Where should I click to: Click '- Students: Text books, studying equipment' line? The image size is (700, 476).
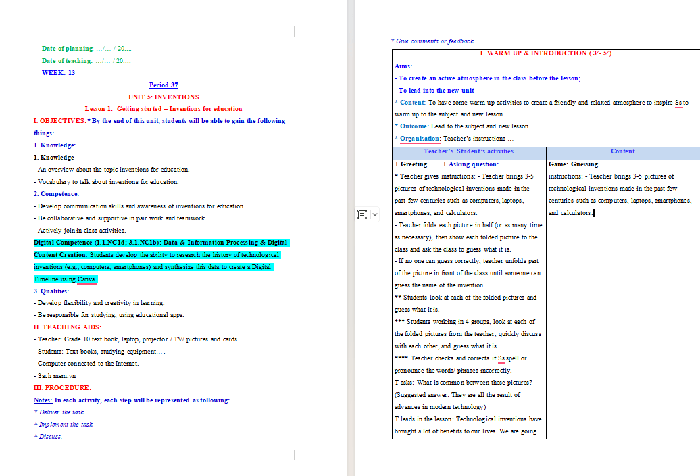pos(99,352)
